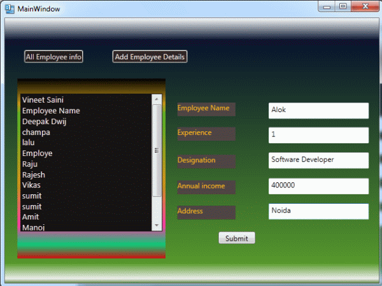Select the Employe list entry
Image resolution: width=382 pixels, height=286 pixels.
(86, 153)
